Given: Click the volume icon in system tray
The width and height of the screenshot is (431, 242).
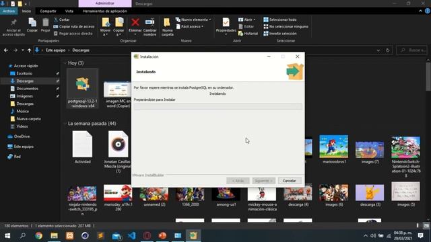Looking at the screenshot, I should 373,236.
